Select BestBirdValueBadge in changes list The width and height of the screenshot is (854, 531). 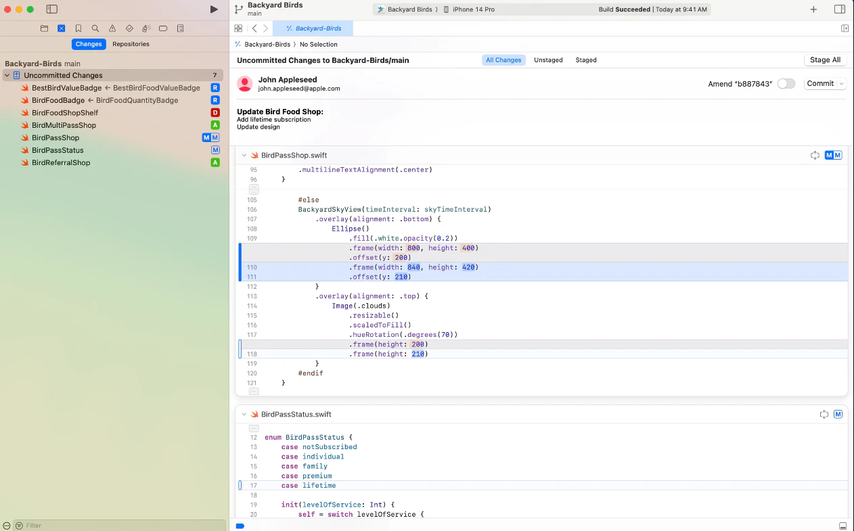click(x=66, y=88)
